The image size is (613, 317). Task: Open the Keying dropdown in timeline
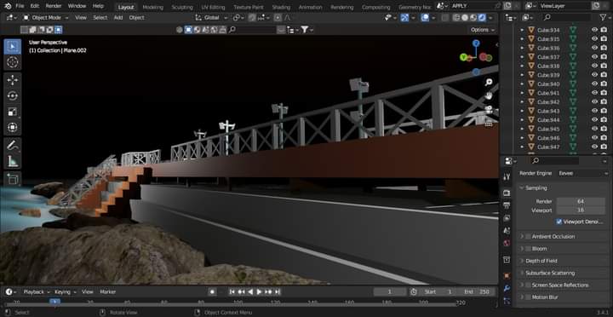(x=65, y=292)
